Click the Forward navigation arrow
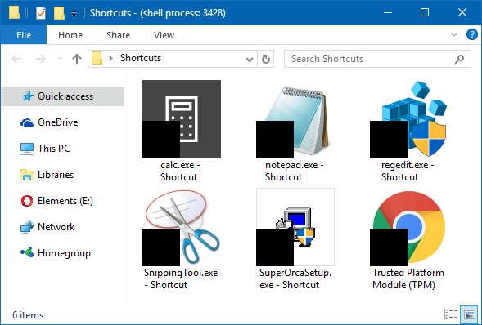 (x=41, y=59)
